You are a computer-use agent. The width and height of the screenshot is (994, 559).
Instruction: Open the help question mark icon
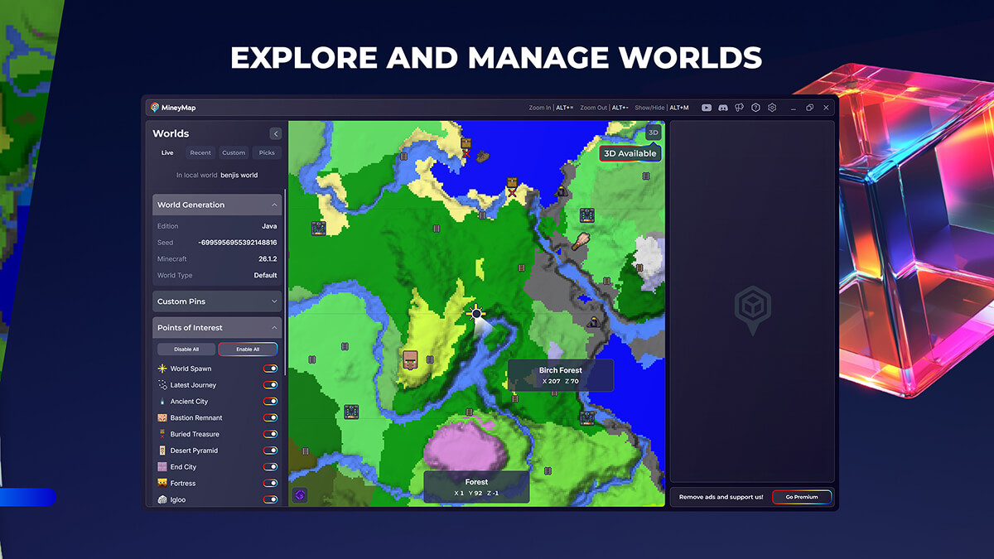tap(755, 108)
